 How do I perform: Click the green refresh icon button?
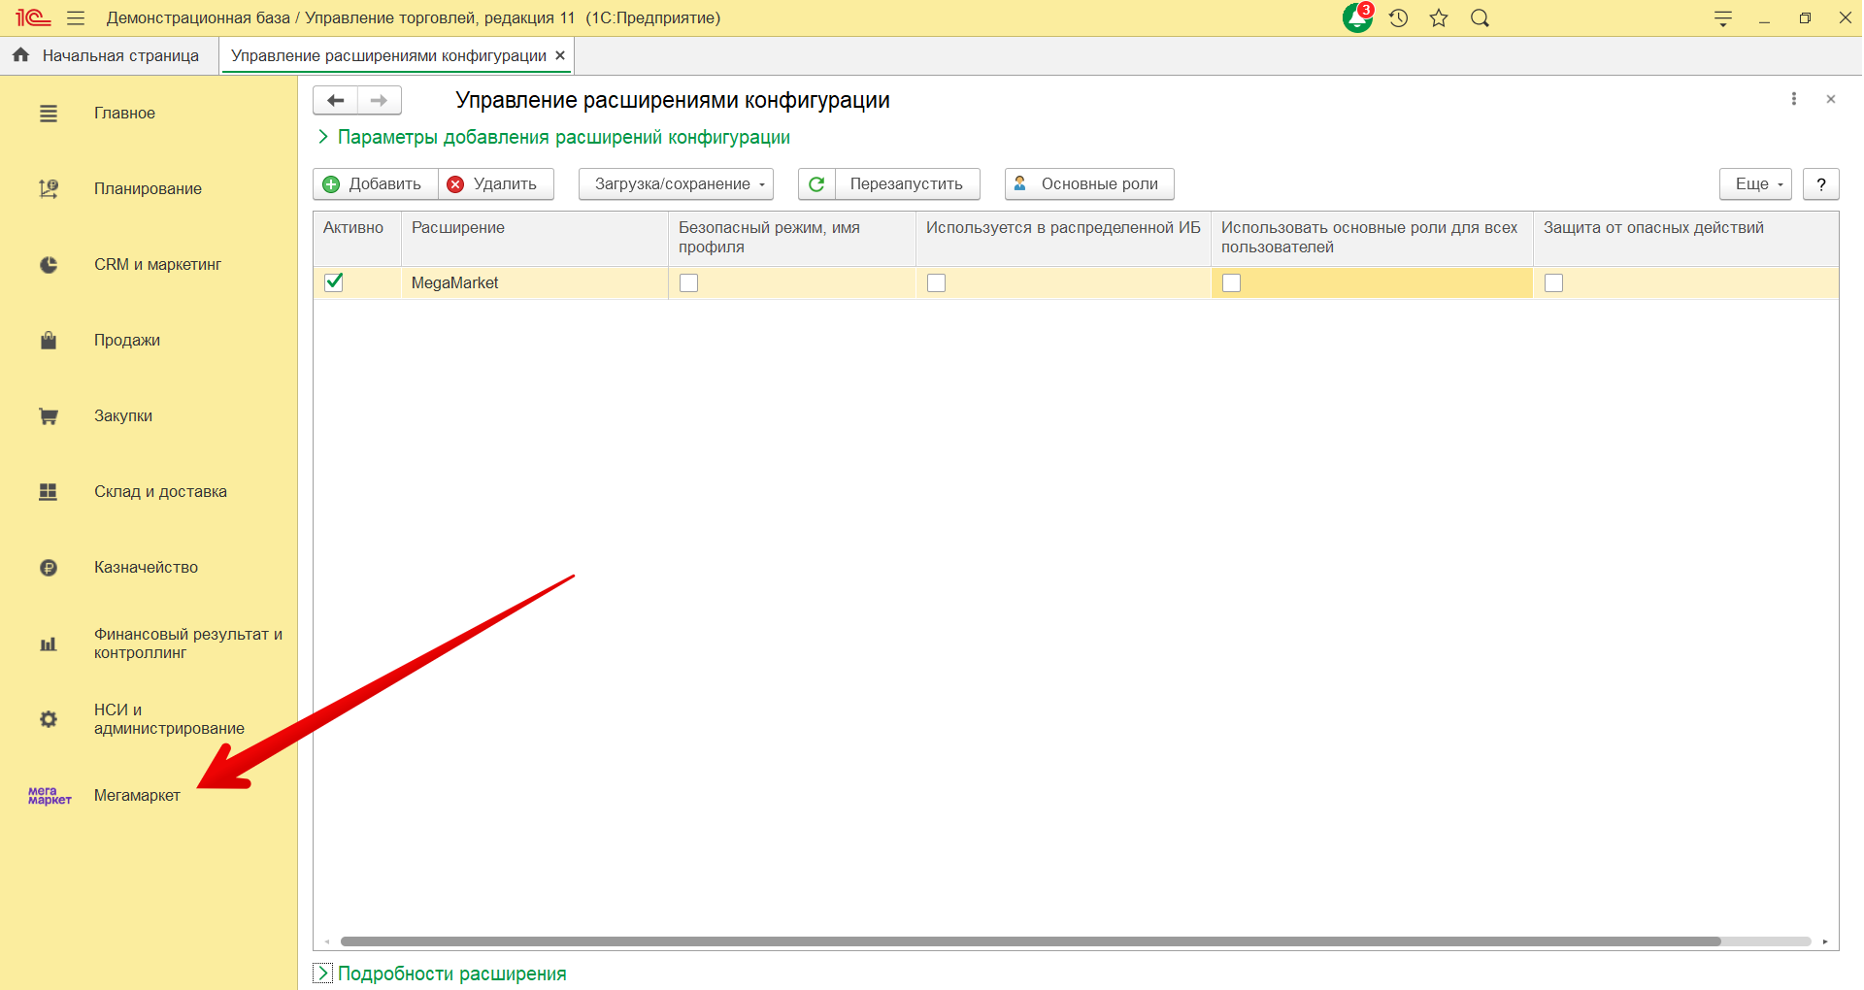(x=816, y=184)
